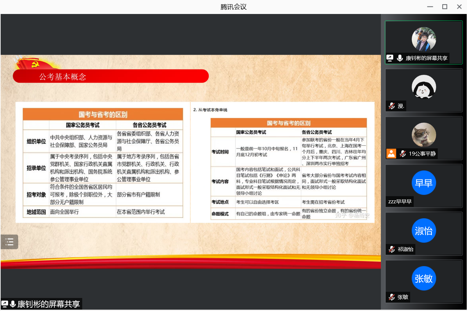Select the blue 早早 avatar circle

[x=424, y=183]
